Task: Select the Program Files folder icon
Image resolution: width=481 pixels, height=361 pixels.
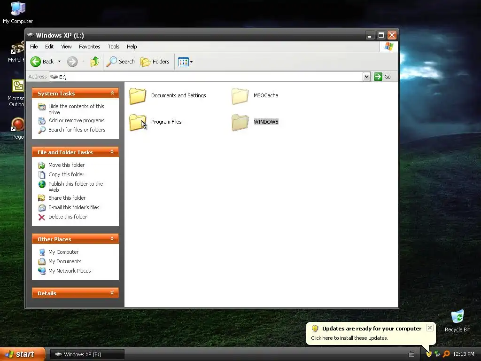Action: pos(138,122)
